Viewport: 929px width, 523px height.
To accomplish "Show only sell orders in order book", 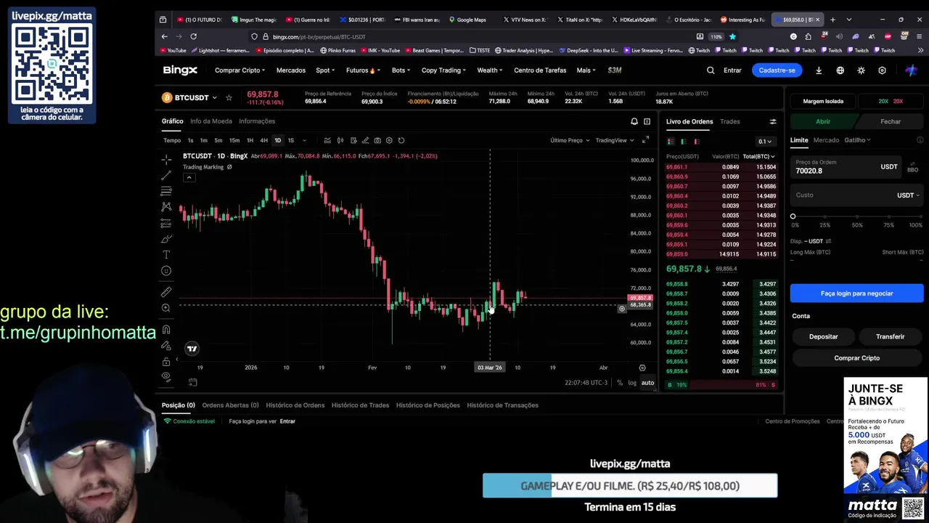I will click(697, 142).
